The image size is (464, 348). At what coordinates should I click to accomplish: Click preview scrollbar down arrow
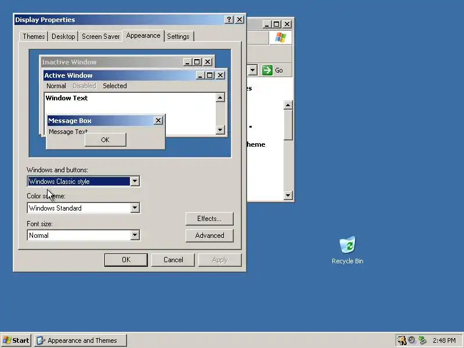coord(220,129)
